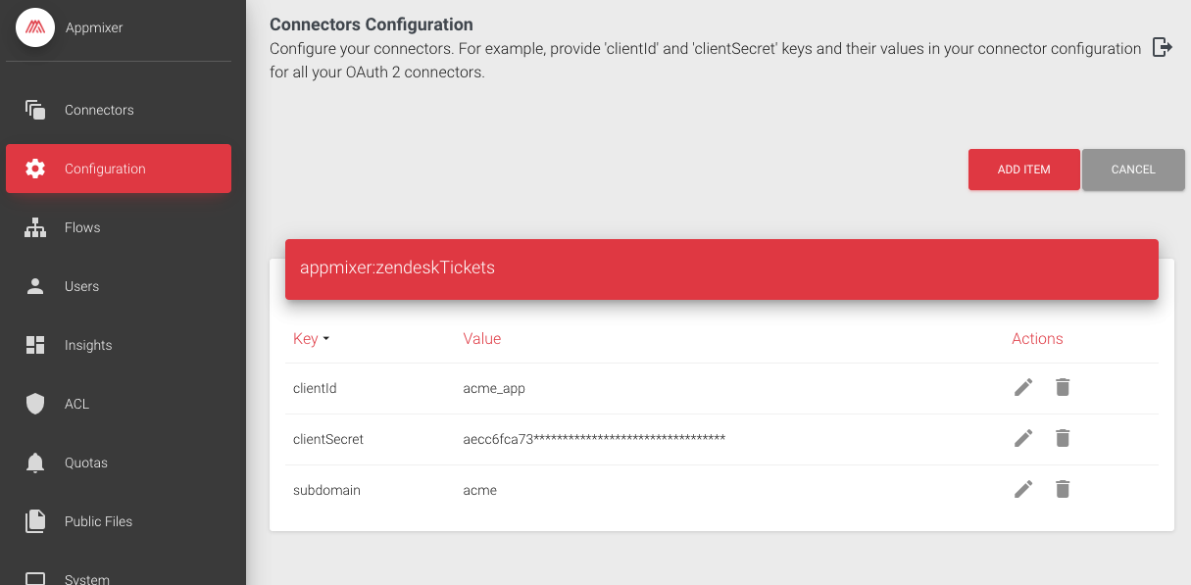
Task: Click the edit pencil for clientId
Action: click(x=1023, y=387)
